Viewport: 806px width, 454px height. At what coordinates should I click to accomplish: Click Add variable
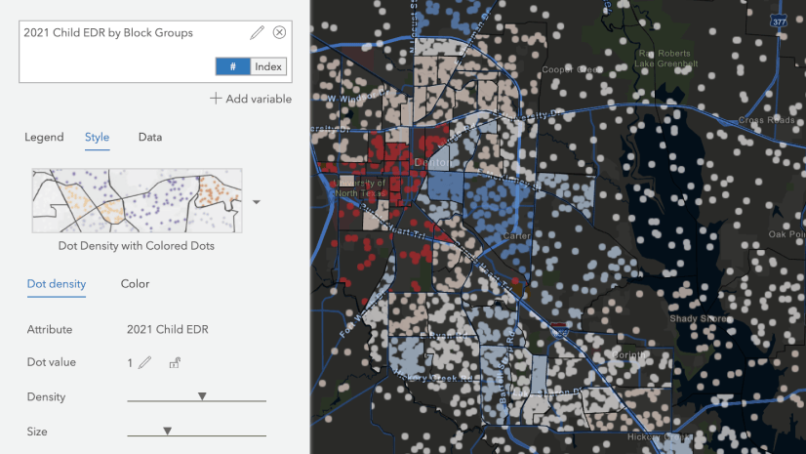pyautogui.click(x=251, y=99)
